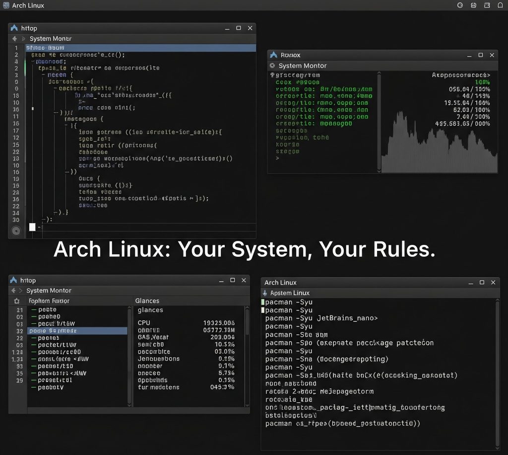Image resolution: width=508 pixels, height=455 pixels.
Task: Click the highlighted first line in code editor
Action: [140, 48]
